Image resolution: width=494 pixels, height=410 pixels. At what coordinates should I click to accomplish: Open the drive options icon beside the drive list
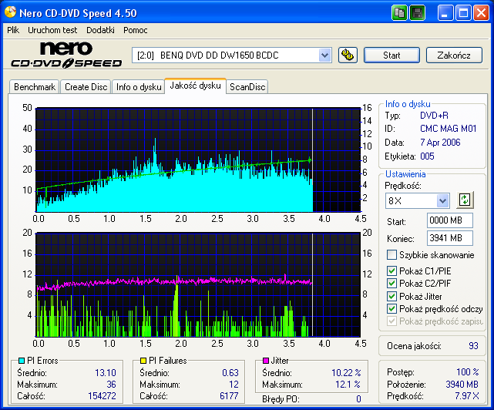point(348,55)
